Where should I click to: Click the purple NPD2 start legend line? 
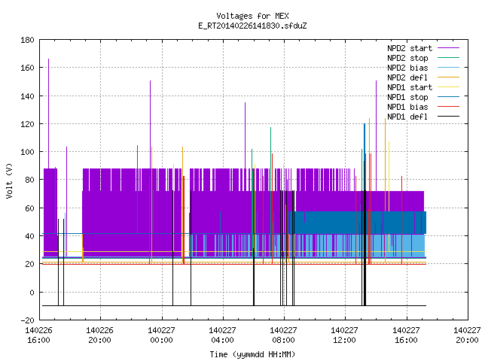click(448, 48)
